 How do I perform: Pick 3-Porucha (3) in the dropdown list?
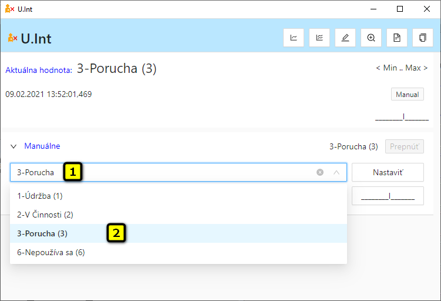(42, 233)
